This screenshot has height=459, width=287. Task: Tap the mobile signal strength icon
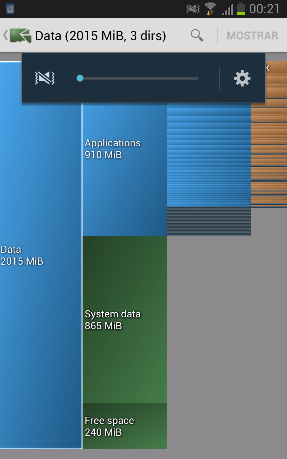pos(227,9)
